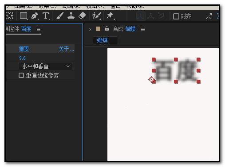Viewport: 225px width, 167px height.
Task: Select the Type text tool
Action: tap(46, 16)
